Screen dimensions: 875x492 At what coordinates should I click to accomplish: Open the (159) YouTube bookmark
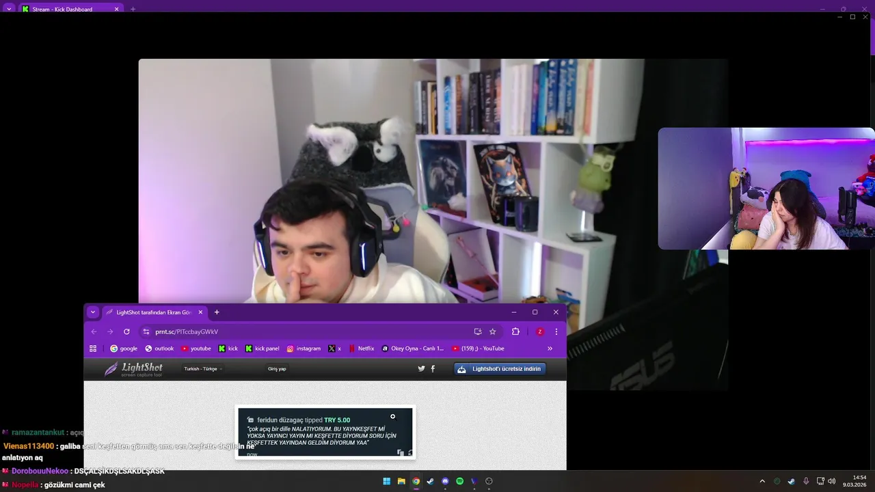point(478,348)
